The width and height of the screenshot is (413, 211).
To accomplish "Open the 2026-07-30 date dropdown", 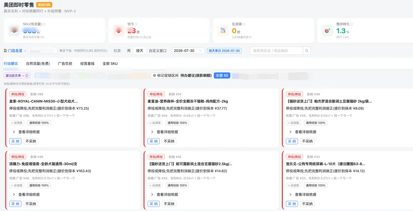I will click(x=188, y=51).
